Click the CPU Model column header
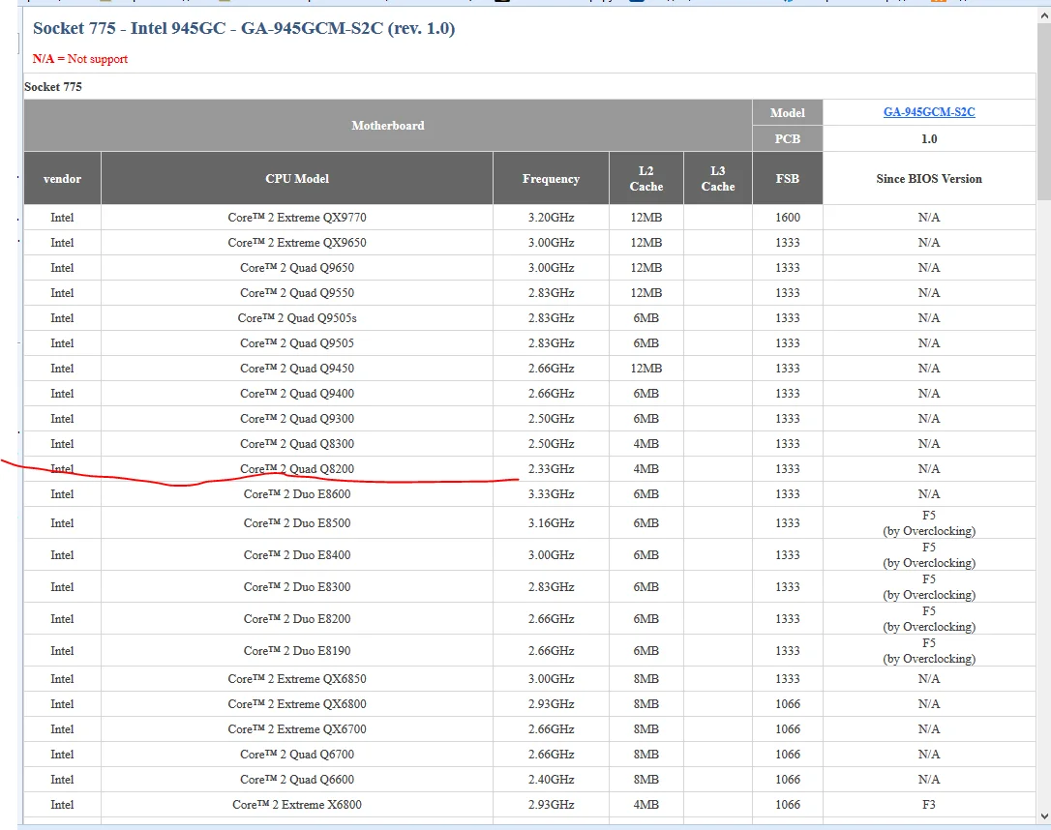The width and height of the screenshot is (1051, 830). pos(297,179)
